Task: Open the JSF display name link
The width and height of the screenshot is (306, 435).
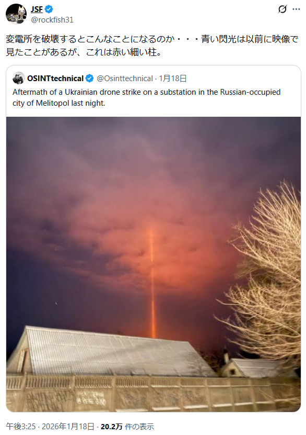Action: coord(37,9)
